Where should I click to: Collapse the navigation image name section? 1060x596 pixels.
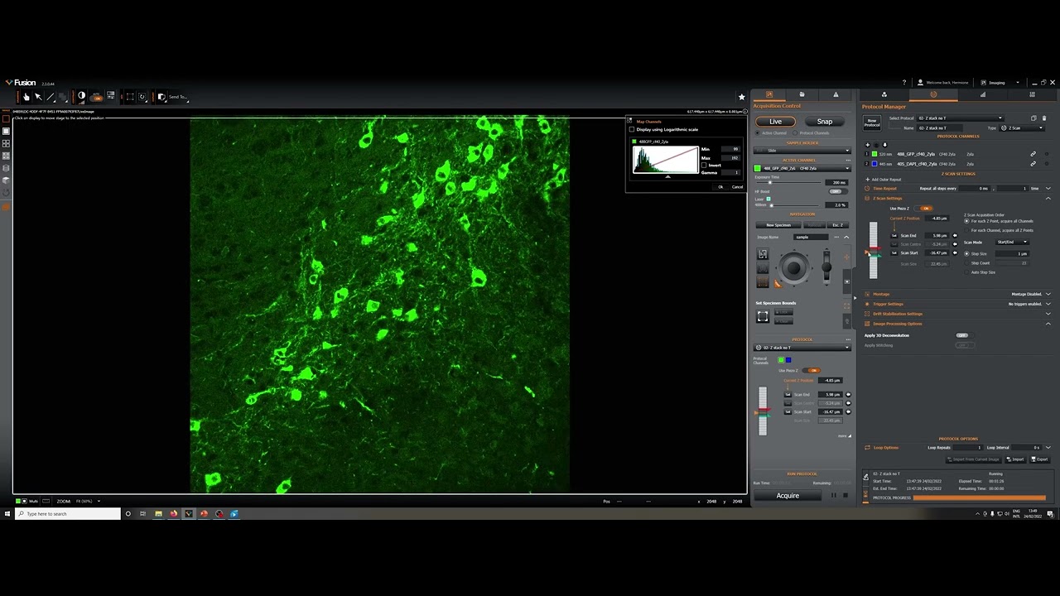[x=846, y=237]
